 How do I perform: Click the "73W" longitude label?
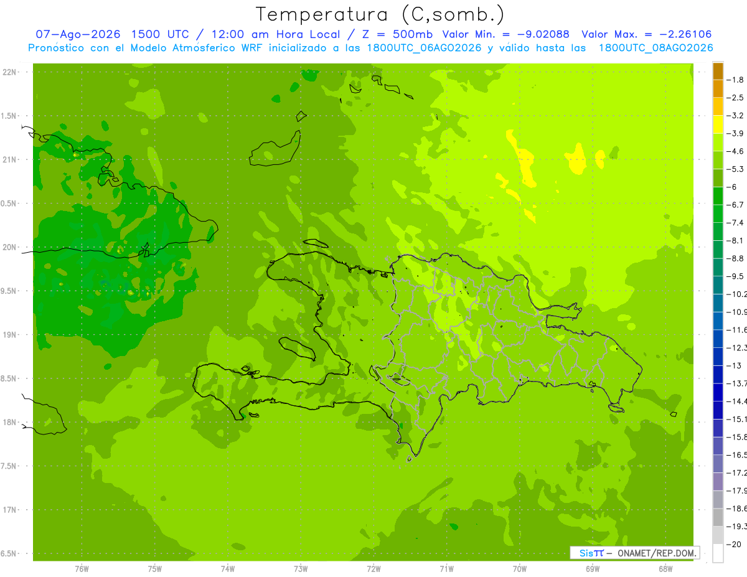(x=301, y=568)
